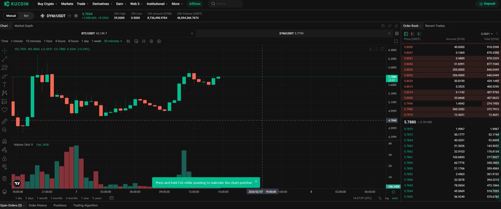The width and height of the screenshot is (501, 209).
Task: Select the 3 months date range
Action: (x=56, y=198)
